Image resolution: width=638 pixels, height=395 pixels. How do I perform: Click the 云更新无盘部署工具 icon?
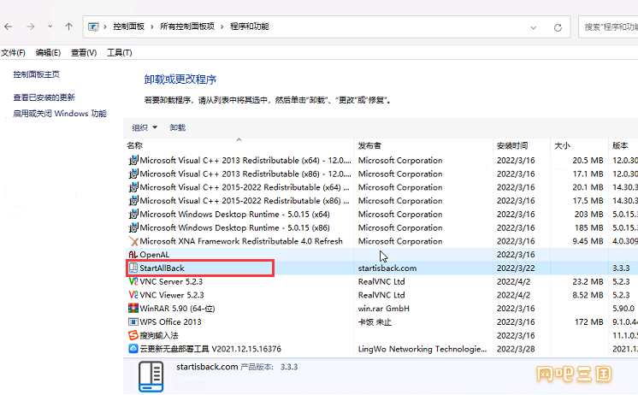point(133,349)
